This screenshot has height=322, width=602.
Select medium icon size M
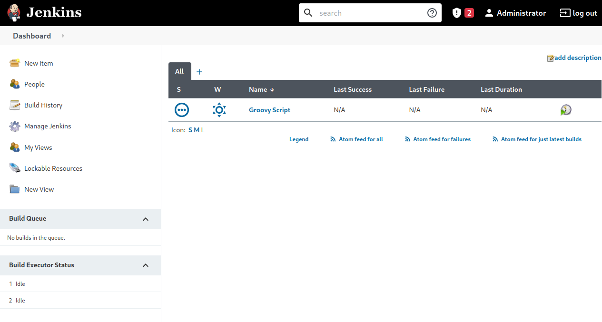(x=197, y=130)
